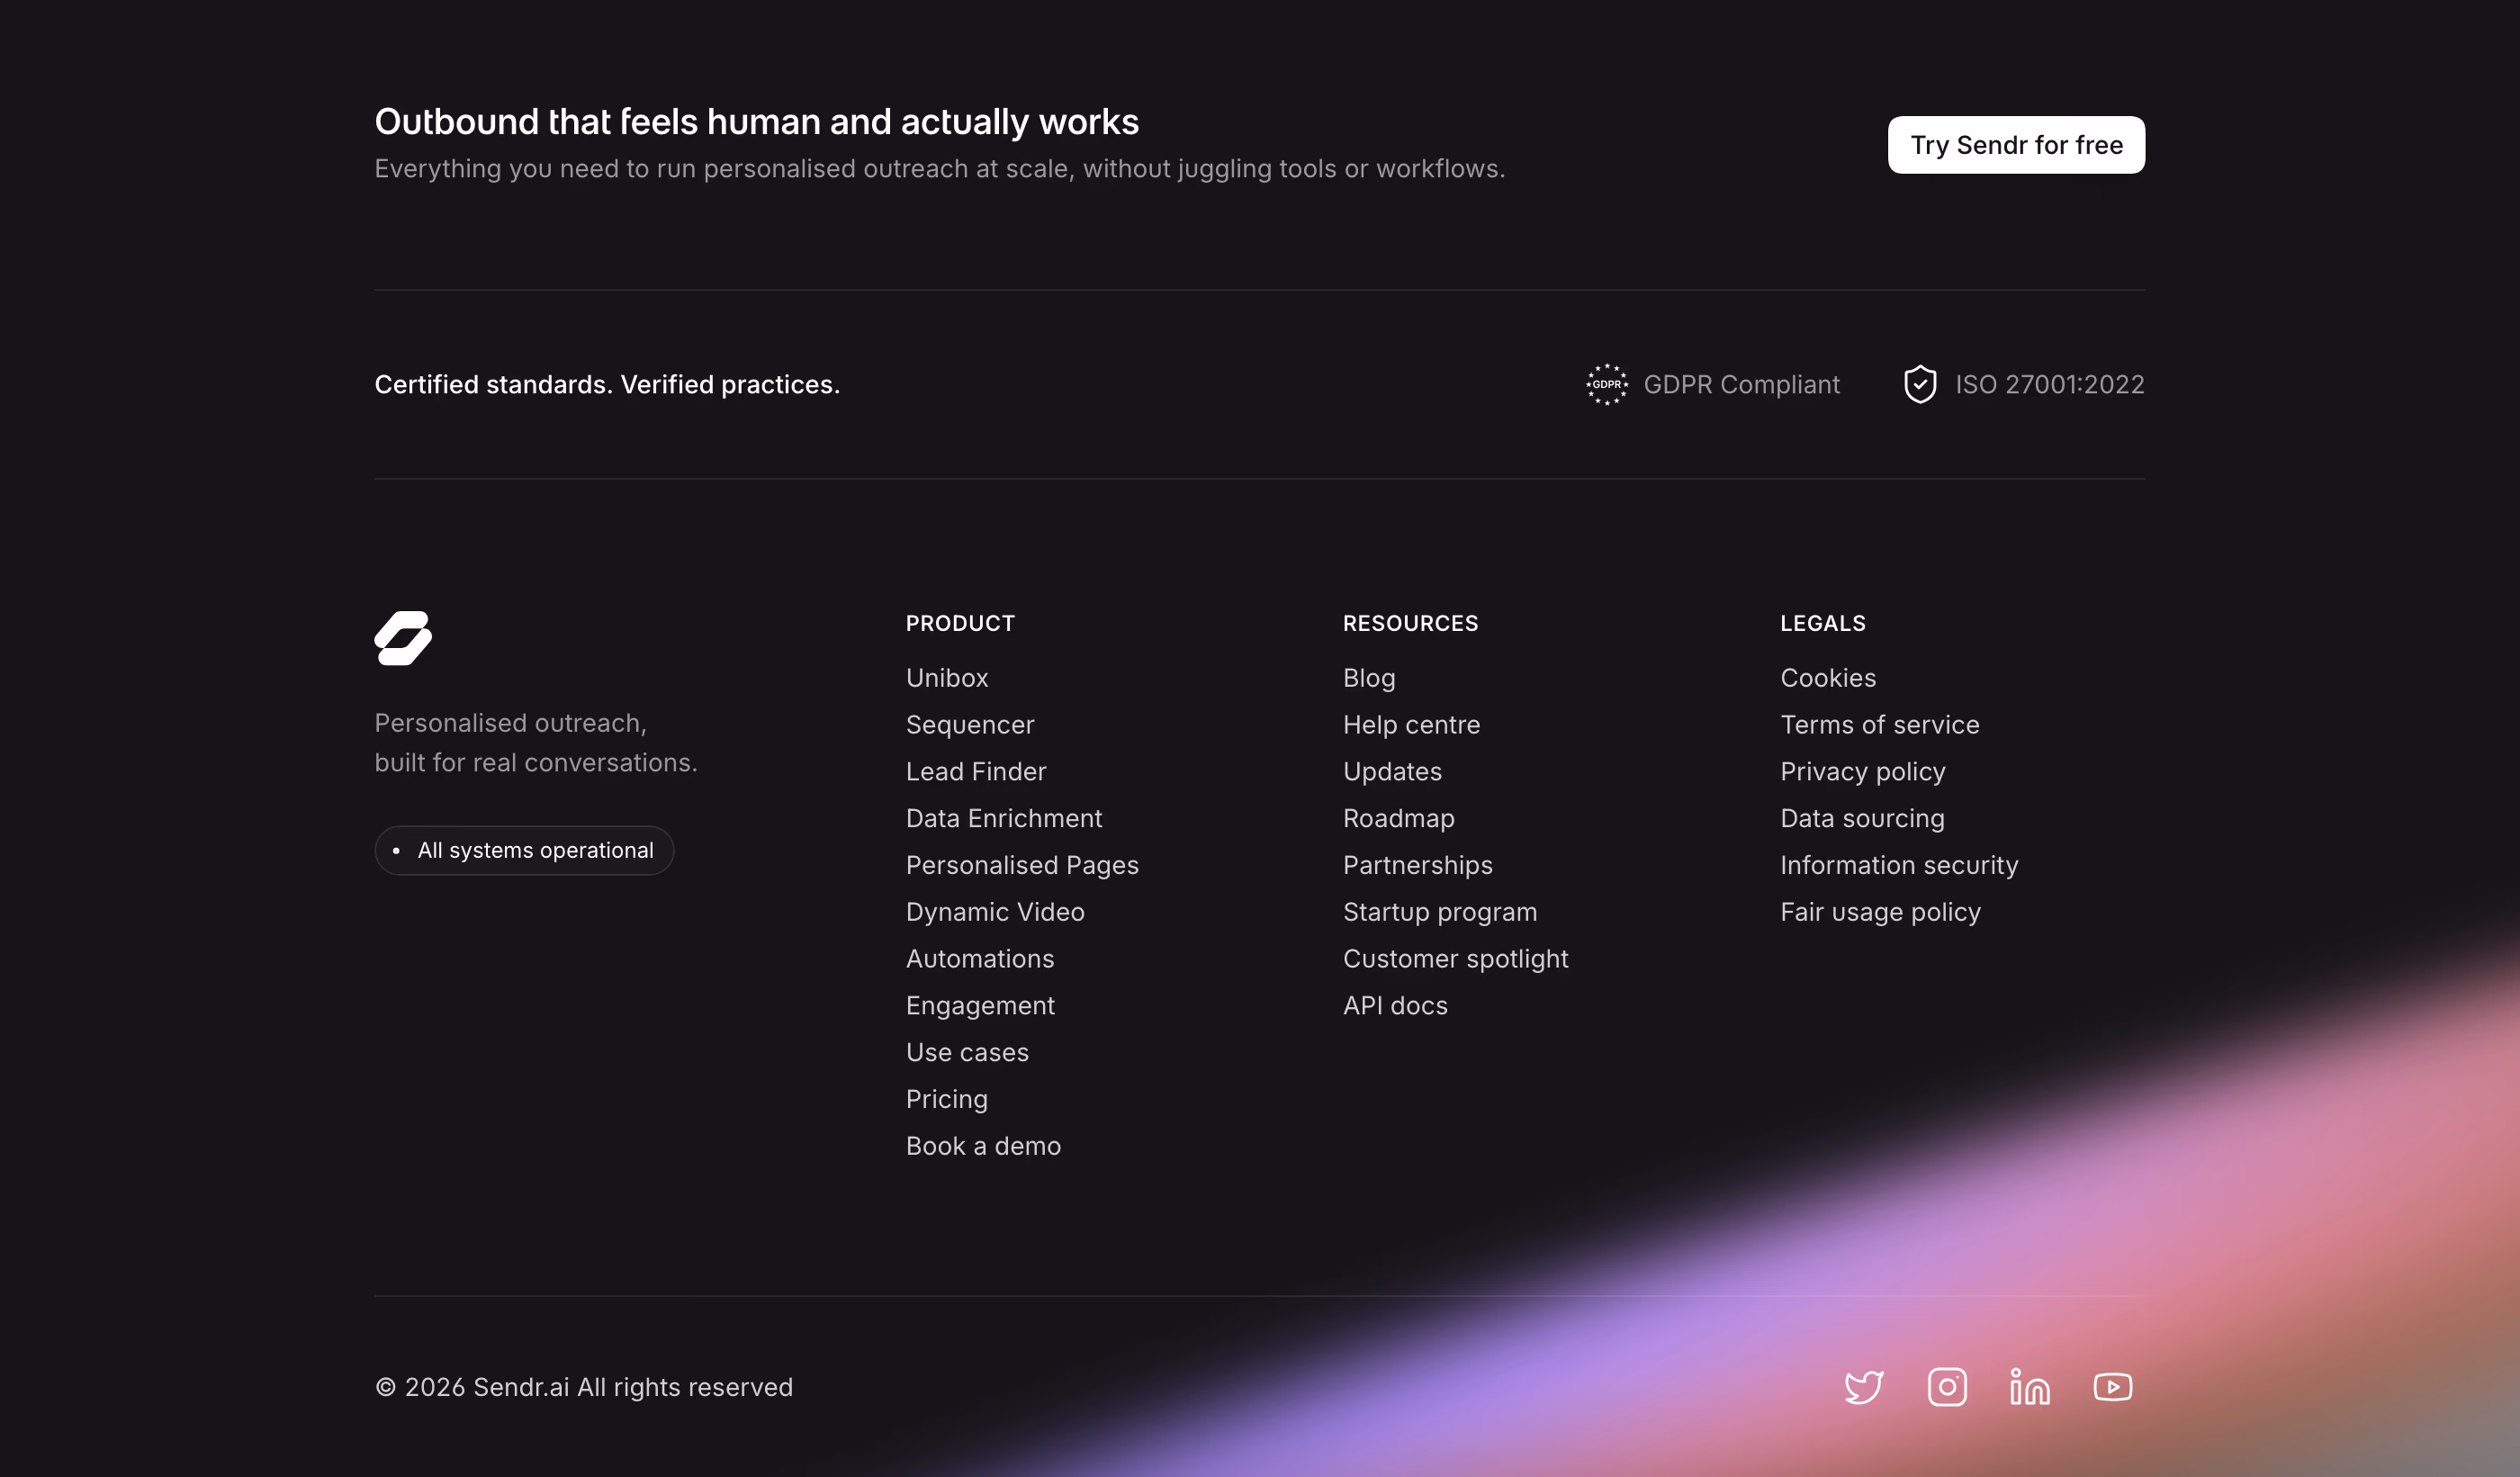Screen dimensions: 2520x1477
Task: Visit the Dynamic Video page
Action: pos(995,912)
